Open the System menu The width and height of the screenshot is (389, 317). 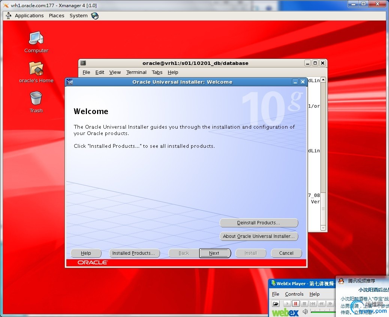tap(78, 16)
